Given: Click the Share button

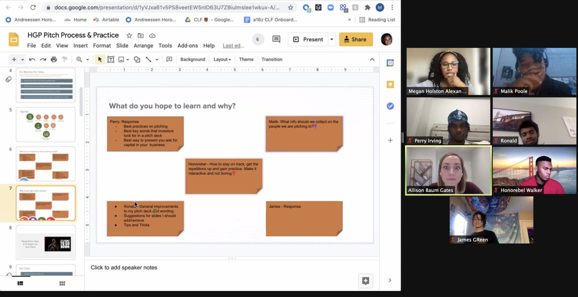Looking at the screenshot, I should tap(355, 39).
